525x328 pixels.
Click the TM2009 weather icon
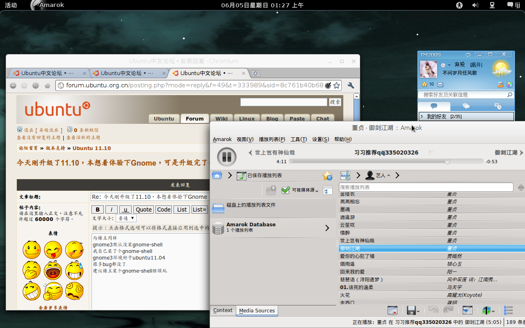(502, 69)
